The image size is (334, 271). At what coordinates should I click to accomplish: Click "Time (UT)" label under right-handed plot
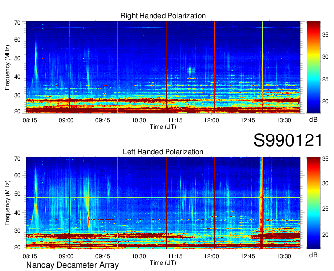163,127
